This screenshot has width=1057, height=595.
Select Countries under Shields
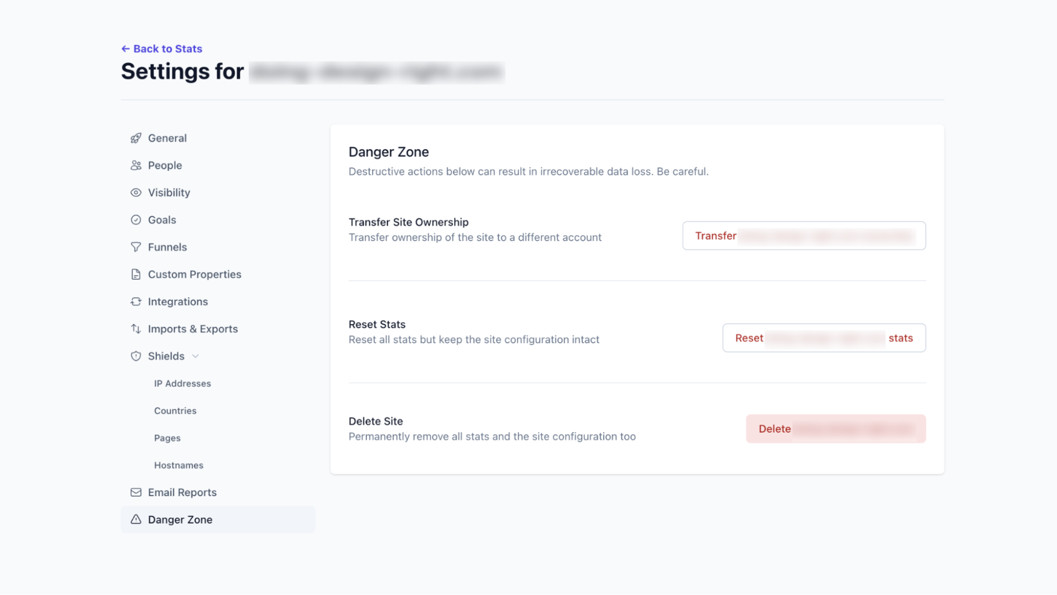point(175,410)
